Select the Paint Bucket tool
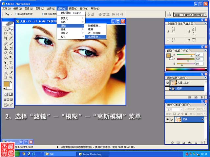The image size is (210, 157). click(11, 53)
